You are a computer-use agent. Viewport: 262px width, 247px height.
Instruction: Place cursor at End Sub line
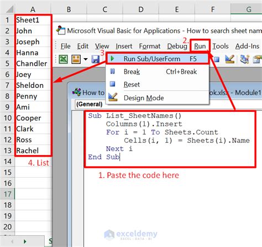pos(104,157)
